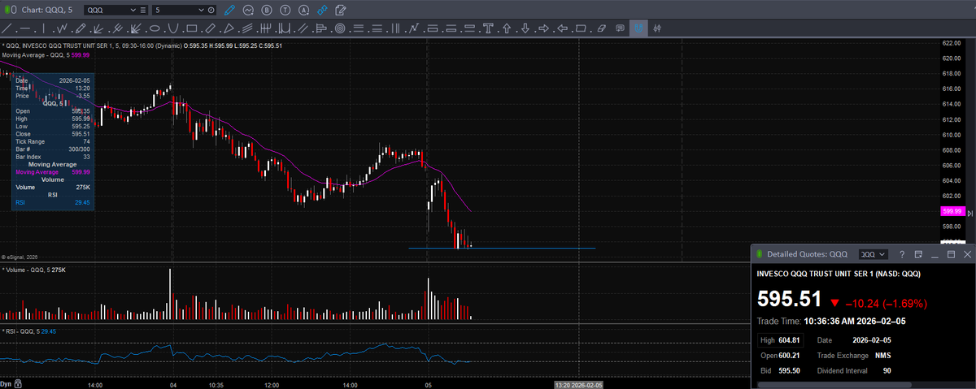Toggle the blue magnet snap mode
This screenshot has width=976, height=389.
pyautogui.click(x=638, y=28)
